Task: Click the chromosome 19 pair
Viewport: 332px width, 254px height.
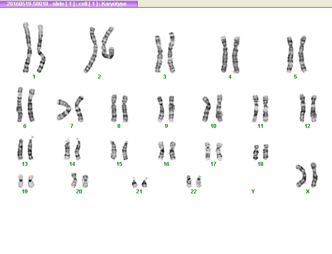Action: (26, 181)
